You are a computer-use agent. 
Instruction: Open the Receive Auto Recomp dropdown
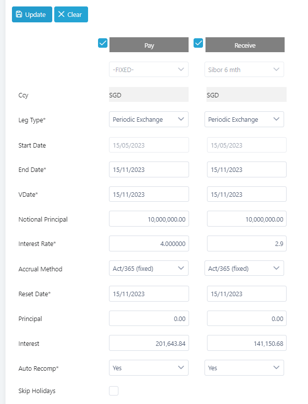tap(244, 368)
